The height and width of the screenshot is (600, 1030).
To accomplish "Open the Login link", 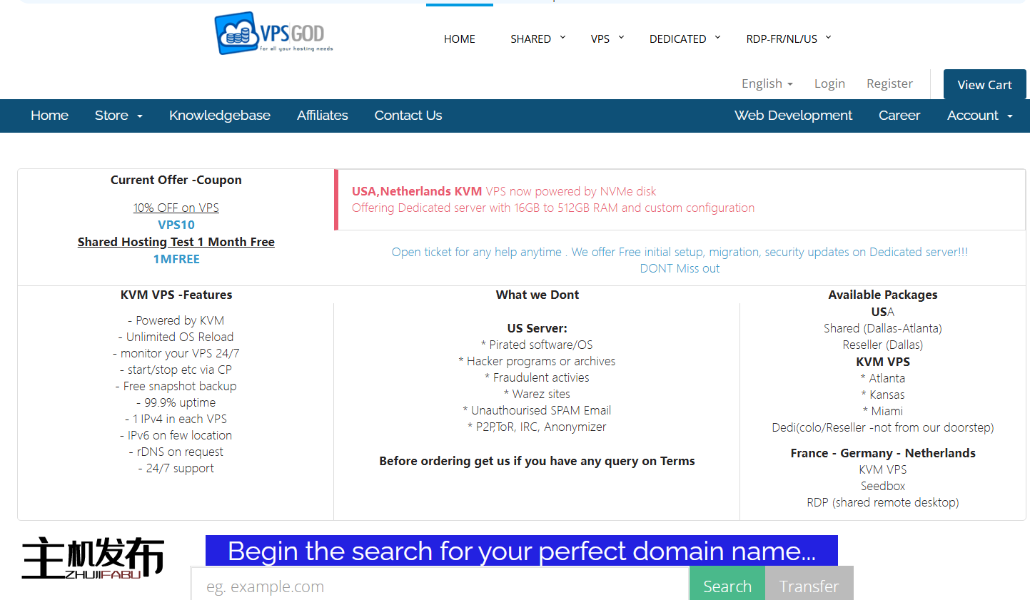I will click(829, 83).
